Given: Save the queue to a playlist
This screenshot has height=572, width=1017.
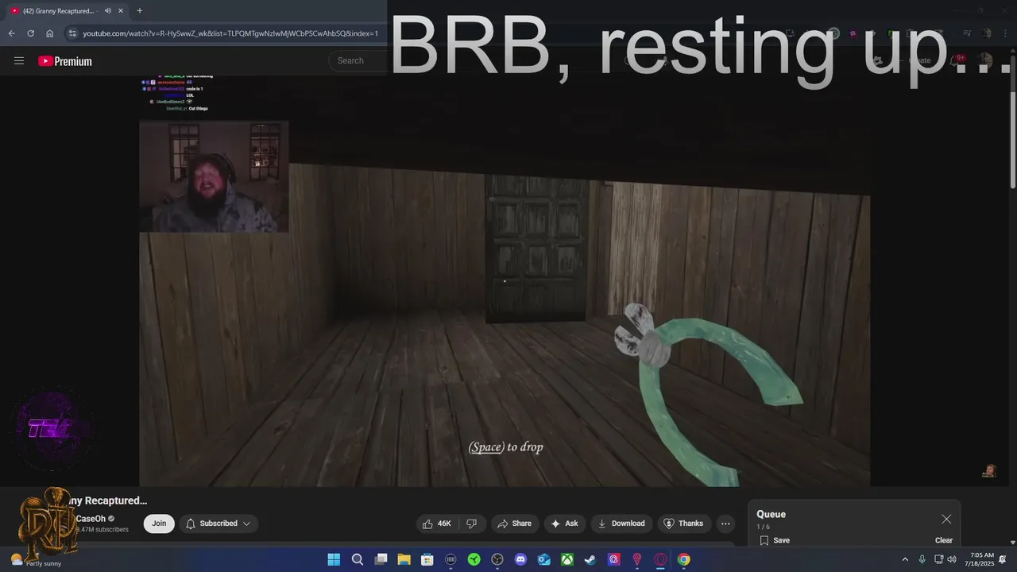Looking at the screenshot, I should (775, 540).
